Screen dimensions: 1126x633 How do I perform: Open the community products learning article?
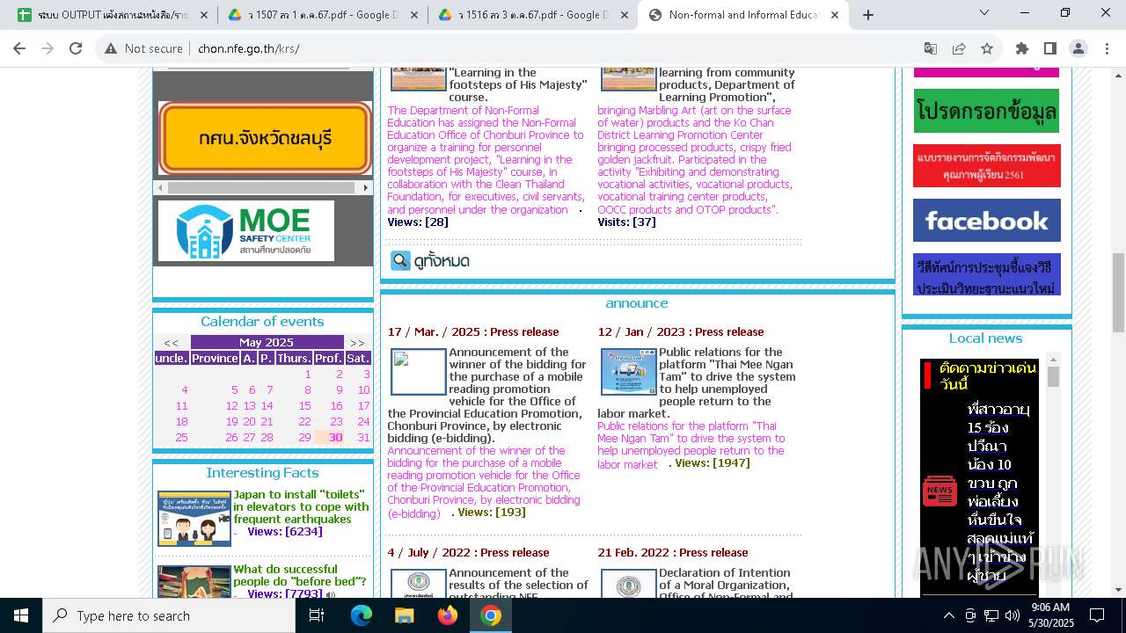pos(727,85)
